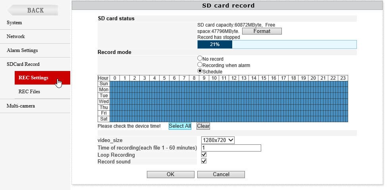Click the hour 12 column header
This screenshot has width=391, height=190.
click(234, 78)
